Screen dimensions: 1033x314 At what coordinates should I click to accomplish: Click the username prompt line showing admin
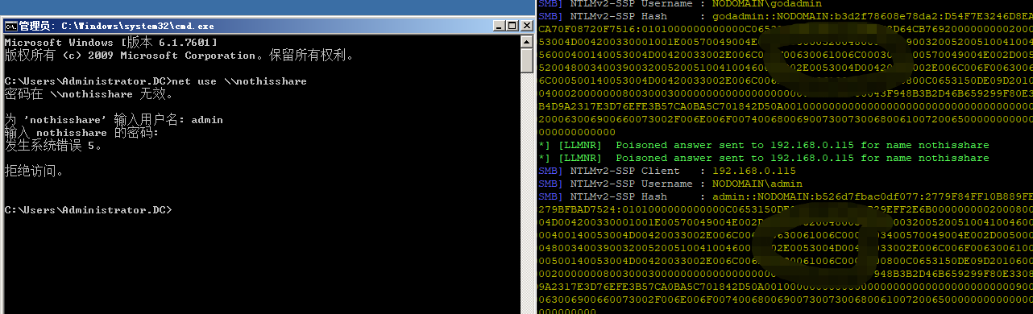point(114,120)
